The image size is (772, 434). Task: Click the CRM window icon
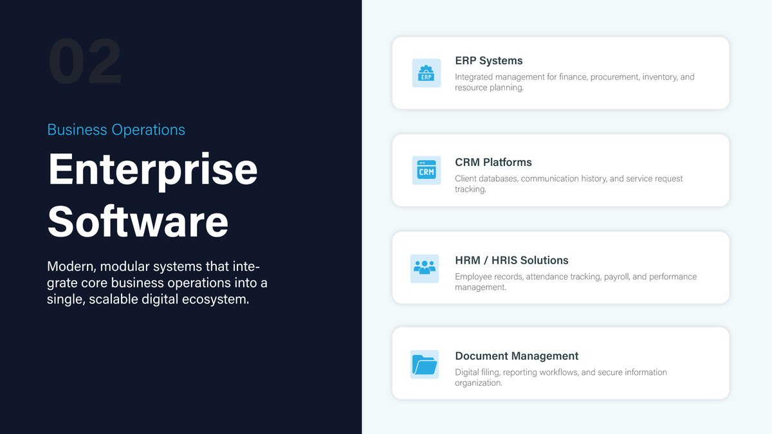[427, 170]
